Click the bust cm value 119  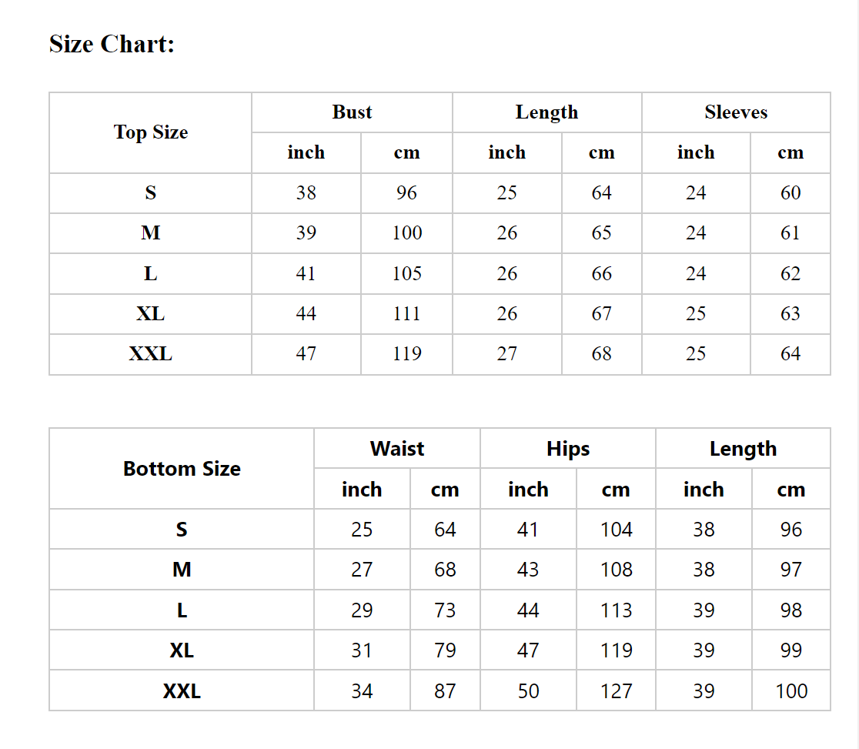406,354
